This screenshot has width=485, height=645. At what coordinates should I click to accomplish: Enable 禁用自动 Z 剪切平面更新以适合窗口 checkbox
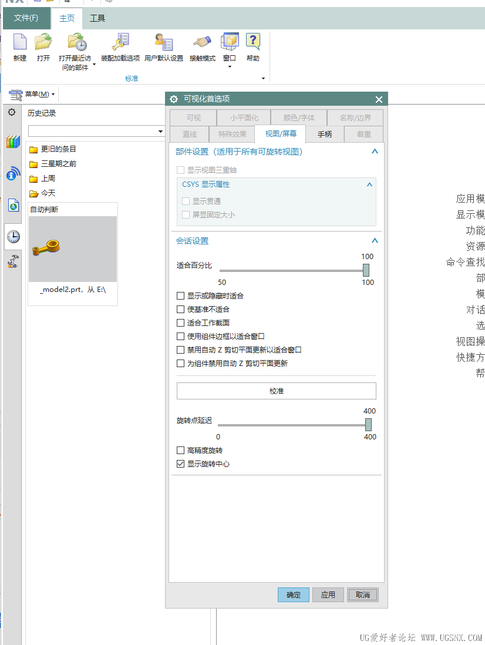pos(180,350)
